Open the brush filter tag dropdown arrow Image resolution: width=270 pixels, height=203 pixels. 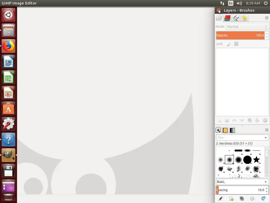point(266,138)
